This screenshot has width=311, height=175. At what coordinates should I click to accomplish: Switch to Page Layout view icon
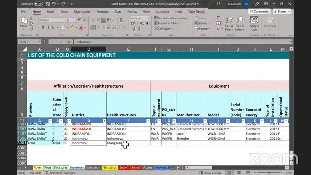pos(239,173)
